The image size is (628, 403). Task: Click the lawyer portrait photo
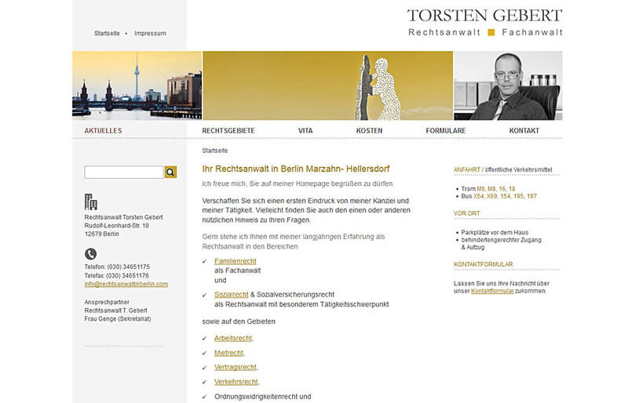[x=508, y=85]
